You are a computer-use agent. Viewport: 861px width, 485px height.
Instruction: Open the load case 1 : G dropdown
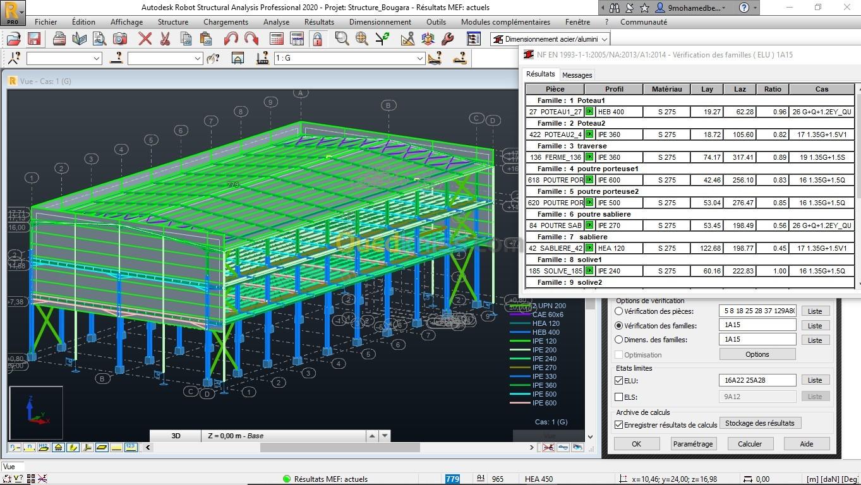click(x=419, y=58)
